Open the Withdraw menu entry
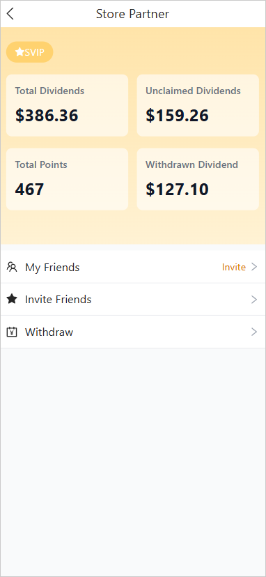Screen dimensions: 266x577 (x=133, y=332)
